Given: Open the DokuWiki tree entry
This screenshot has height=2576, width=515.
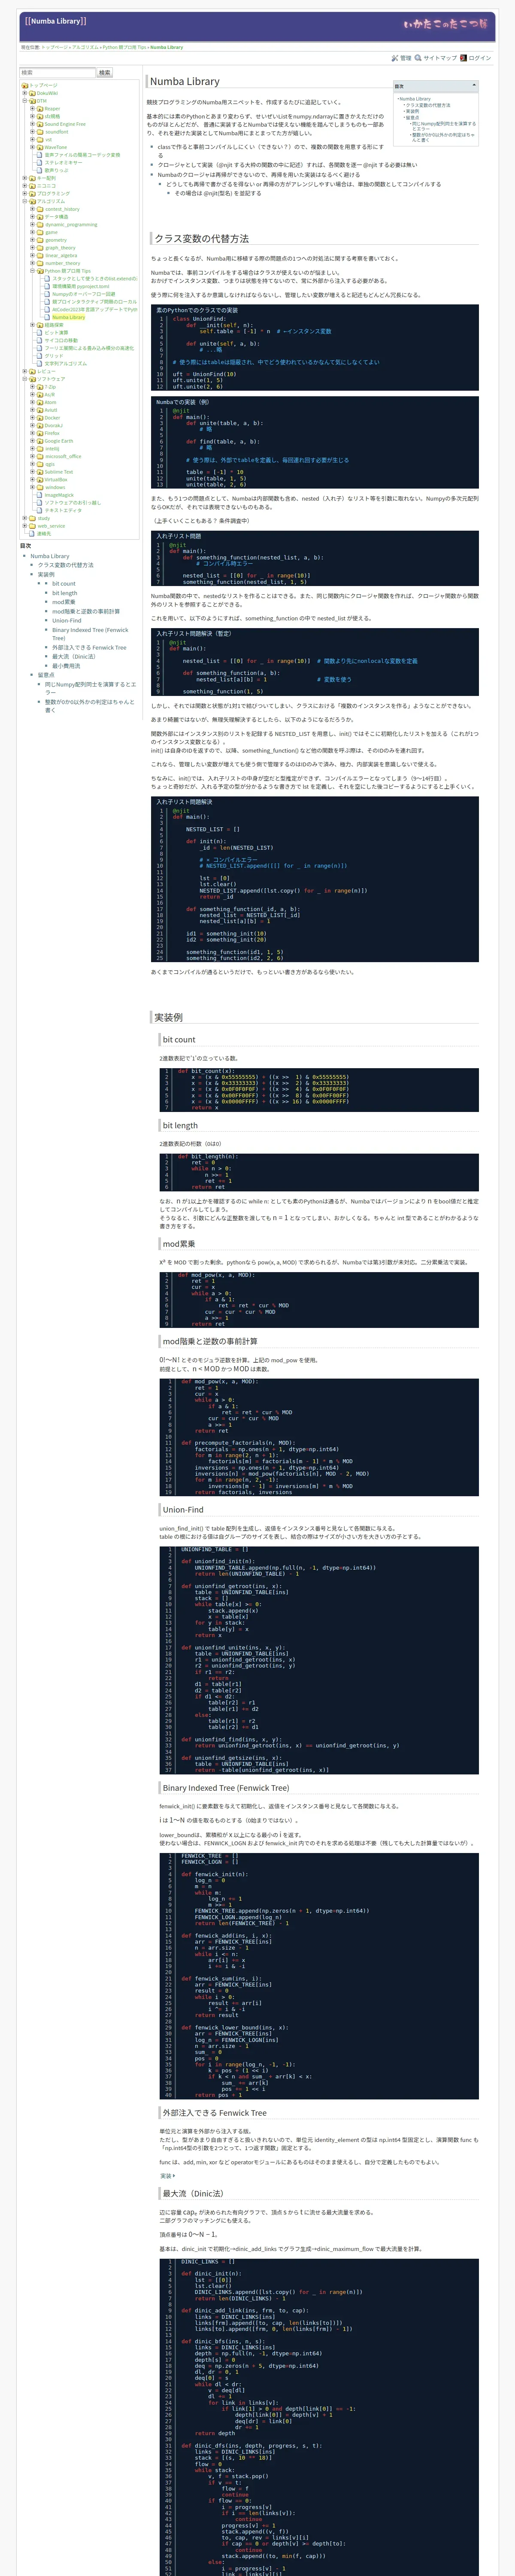Looking at the screenshot, I should pyautogui.click(x=47, y=93).
